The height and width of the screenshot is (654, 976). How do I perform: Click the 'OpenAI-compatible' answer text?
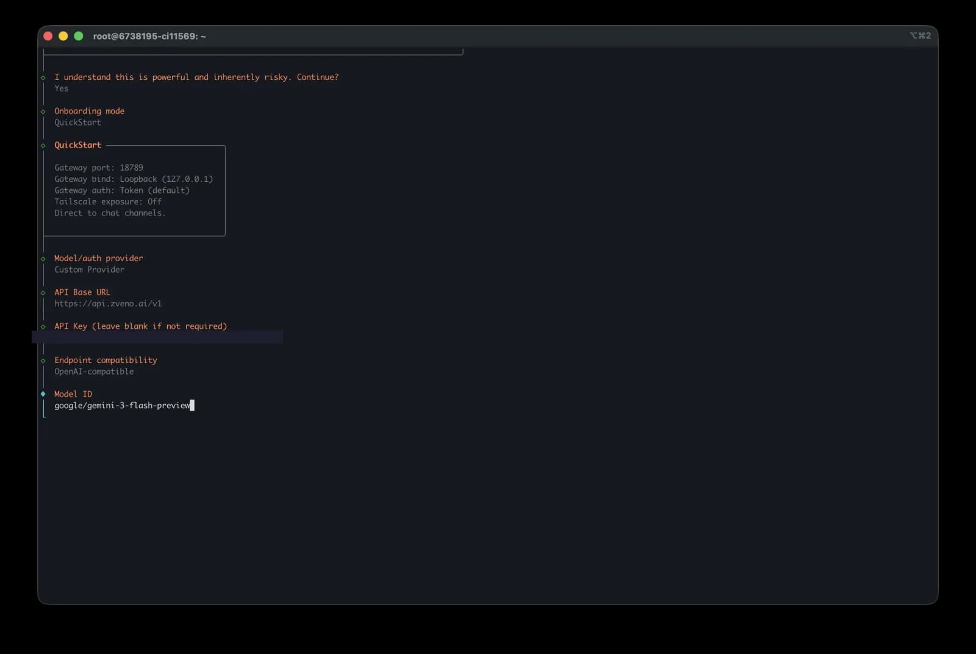94,372
